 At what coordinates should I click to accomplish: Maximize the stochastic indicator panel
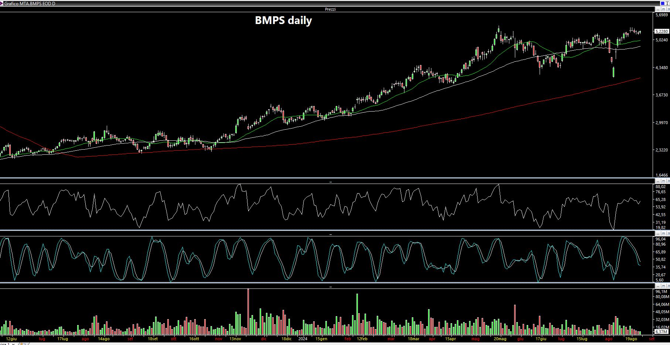(x=663, y=233)
